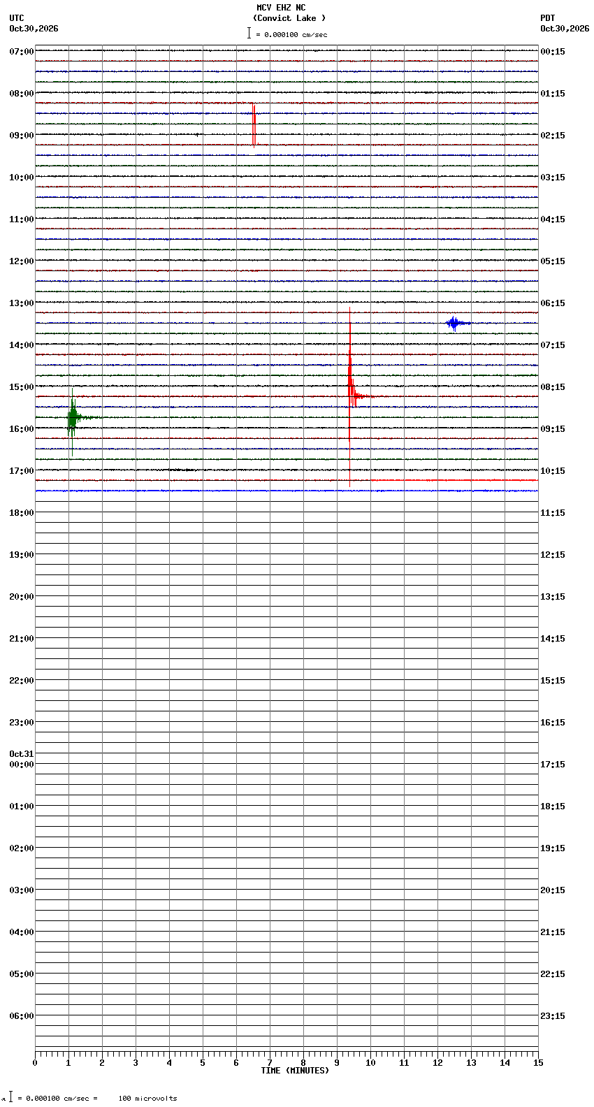Click the '17:15' PDT time label

tap(553, 765)
